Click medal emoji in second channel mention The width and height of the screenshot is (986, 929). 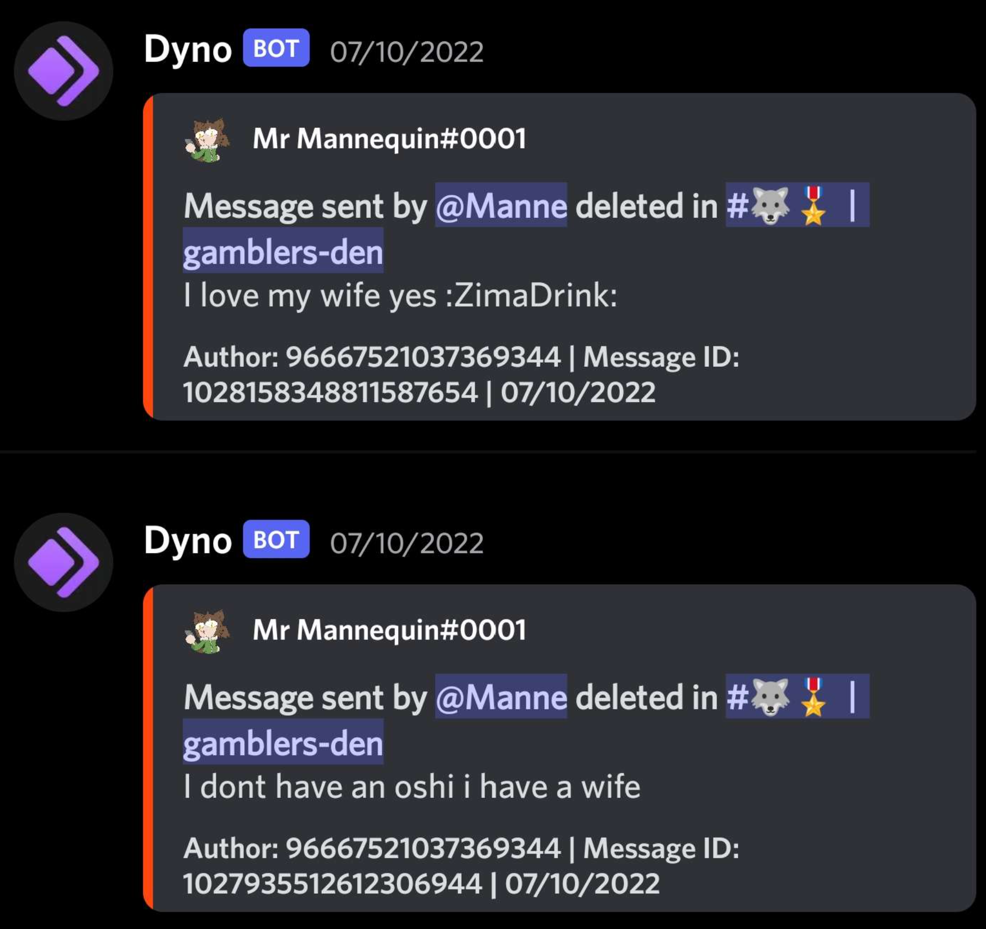(x=814, y=697)
